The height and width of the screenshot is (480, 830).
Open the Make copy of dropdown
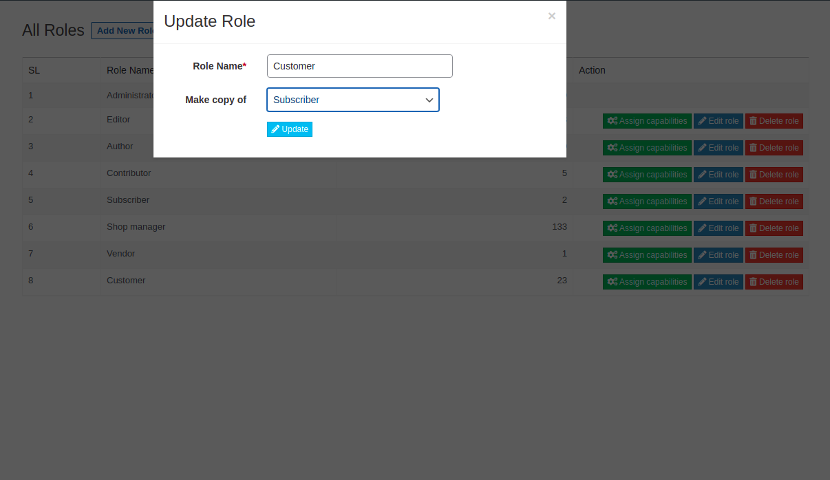pyautogui.click(x=353, y=100)
